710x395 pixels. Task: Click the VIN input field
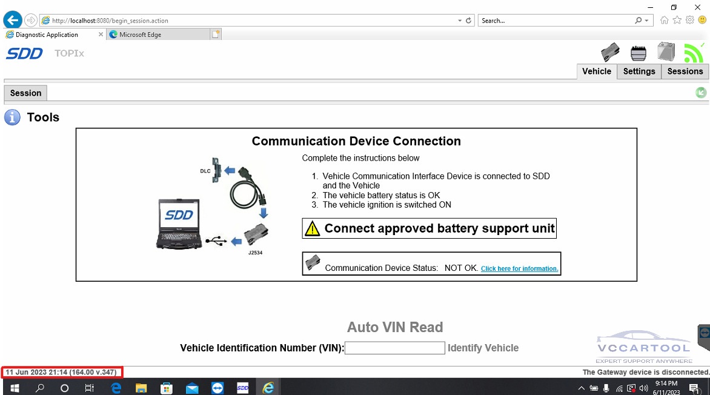click(x=394, y=348)
